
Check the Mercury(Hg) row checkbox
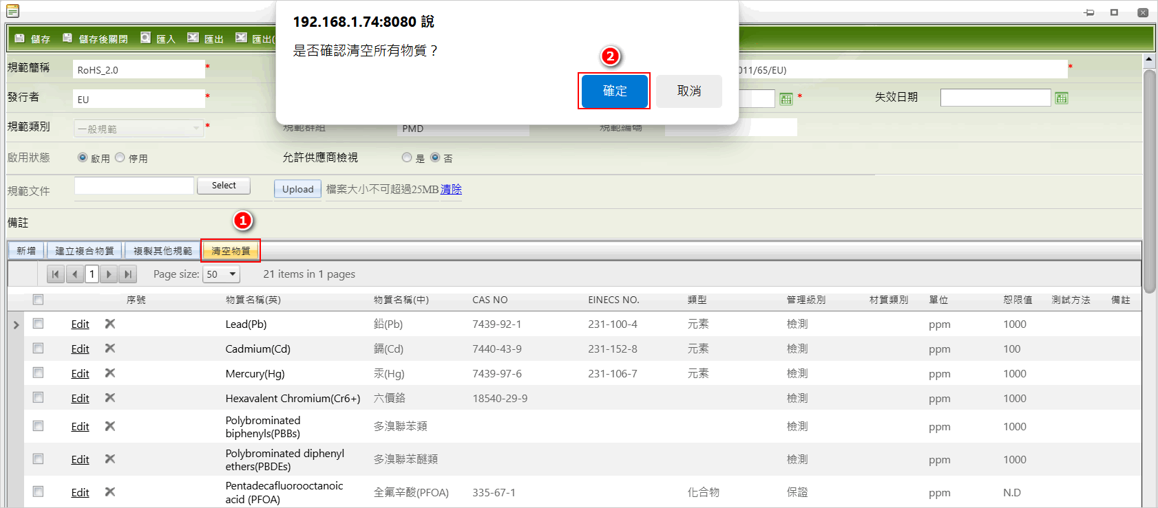pyautogui.click(x=38, y=373)
